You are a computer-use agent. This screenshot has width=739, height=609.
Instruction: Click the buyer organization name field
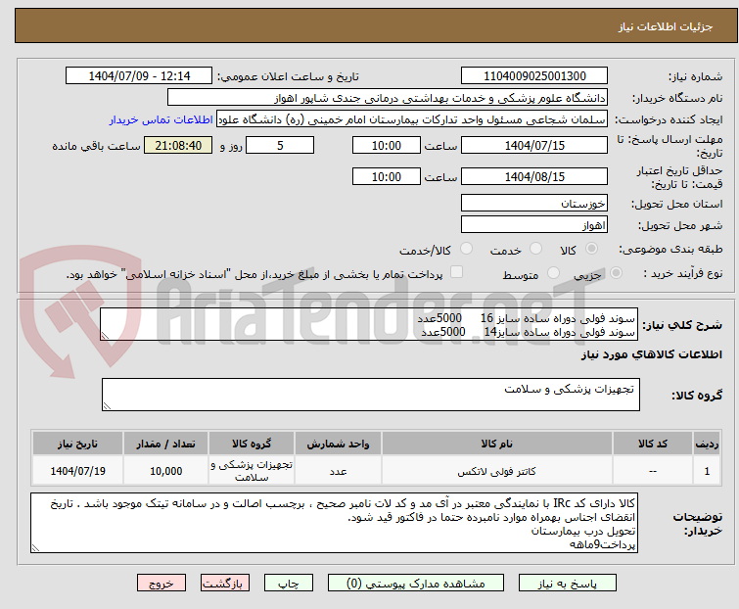click(x=388, y=98)
